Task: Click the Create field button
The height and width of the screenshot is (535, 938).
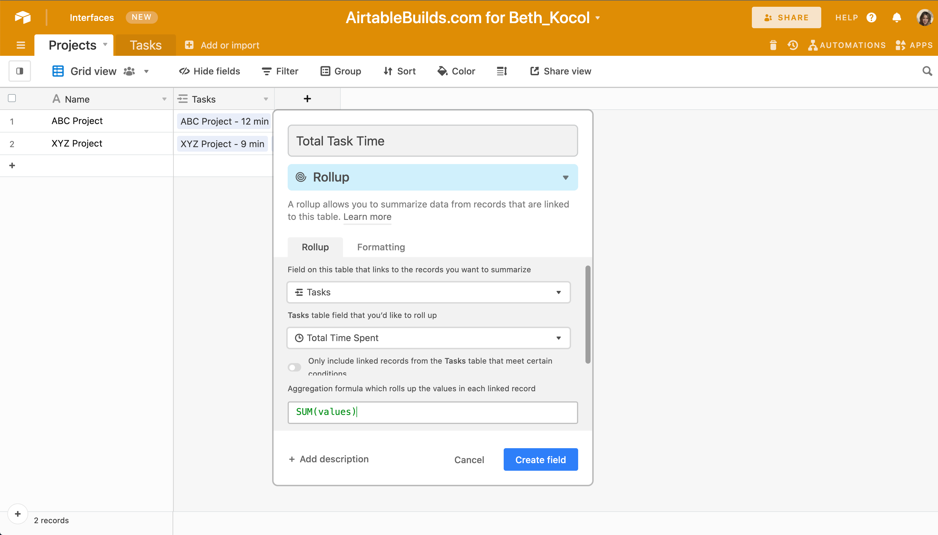Action: [x=541, y=459]
